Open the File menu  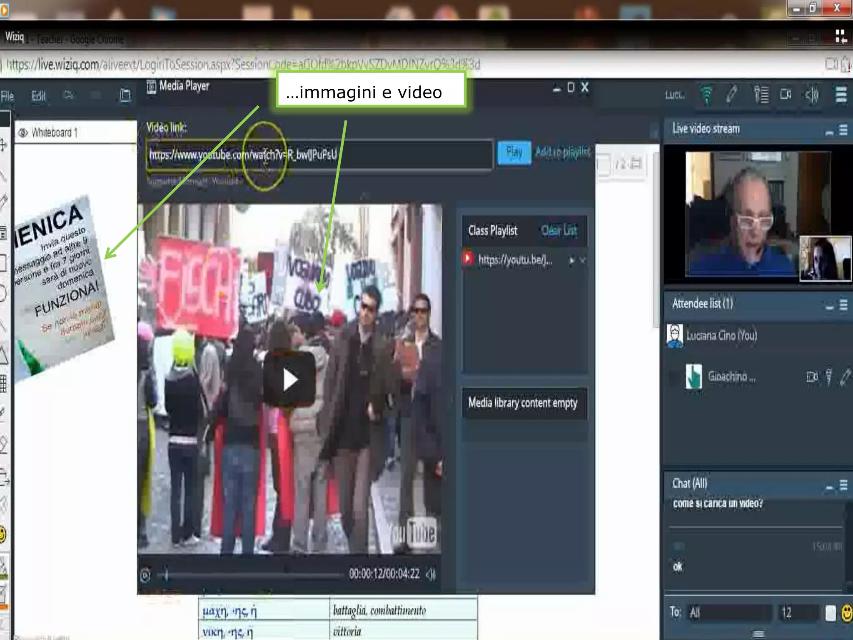(x=7, y=96)
